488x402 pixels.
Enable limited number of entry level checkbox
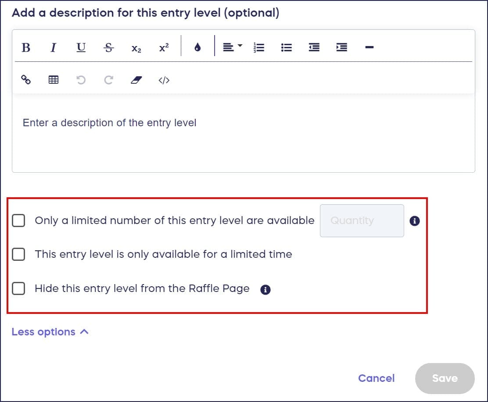[x=18, y=221]
